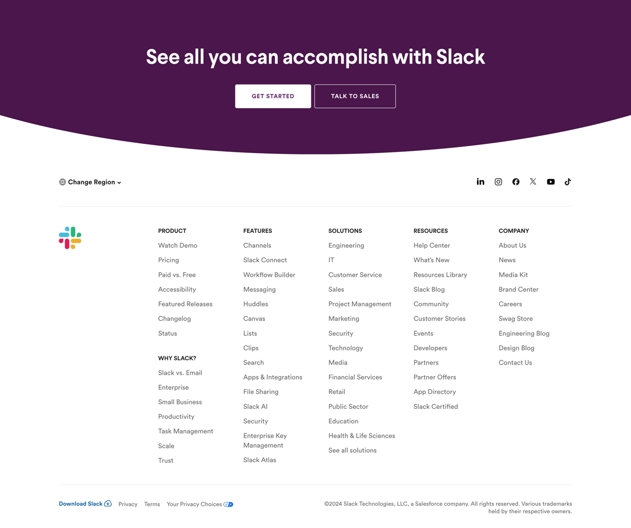Viewport: 631px width, 528px height.
Task: Expand the Change Region dropdown
Action: (x=90, y=182)
